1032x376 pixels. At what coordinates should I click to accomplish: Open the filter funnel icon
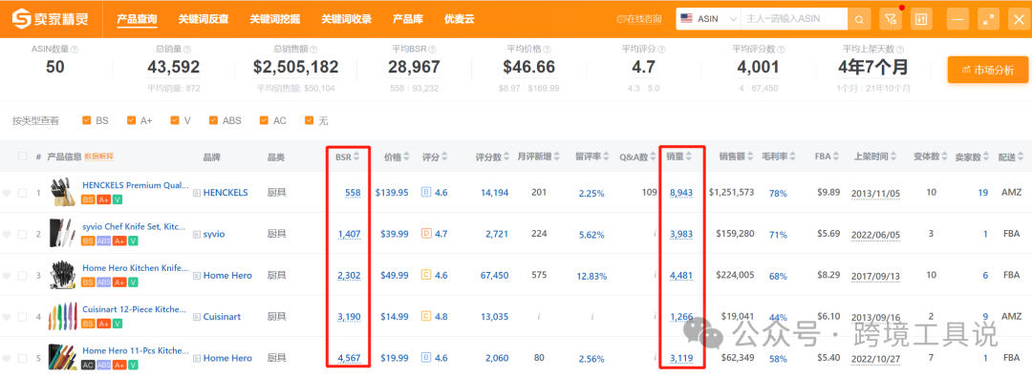(891, 20)
